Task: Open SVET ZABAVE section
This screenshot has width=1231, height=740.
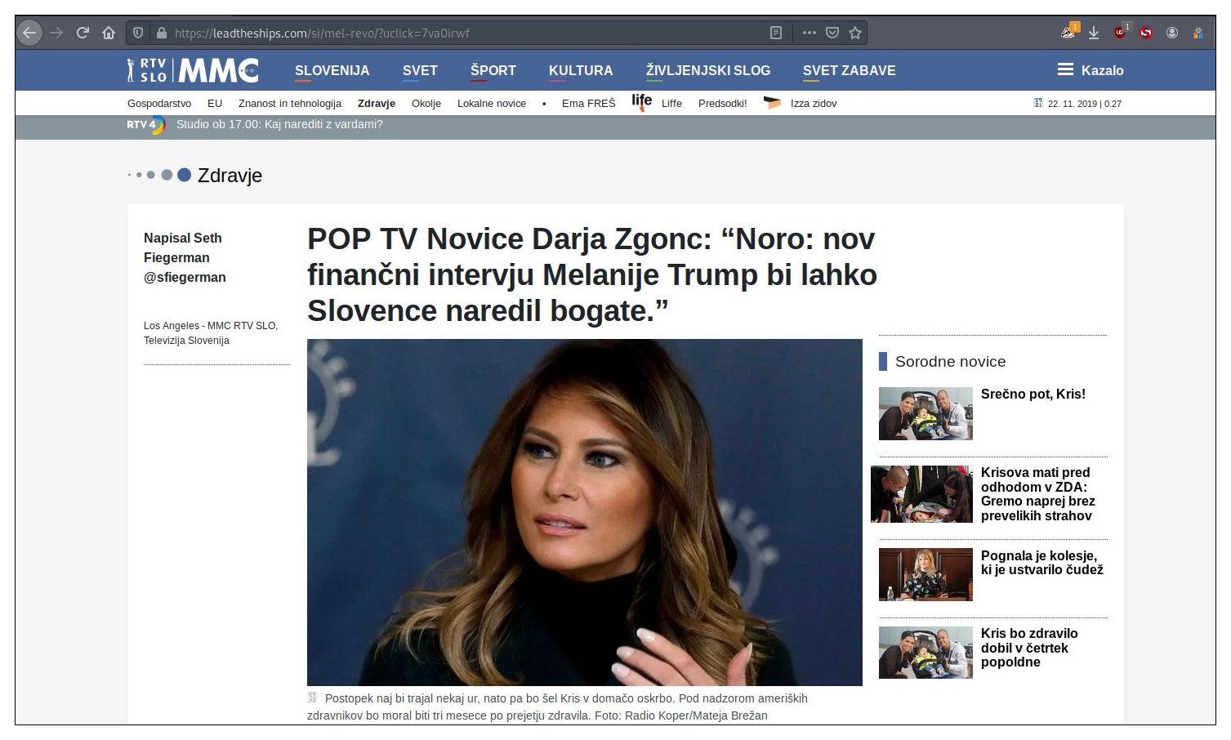Action: 849,70
